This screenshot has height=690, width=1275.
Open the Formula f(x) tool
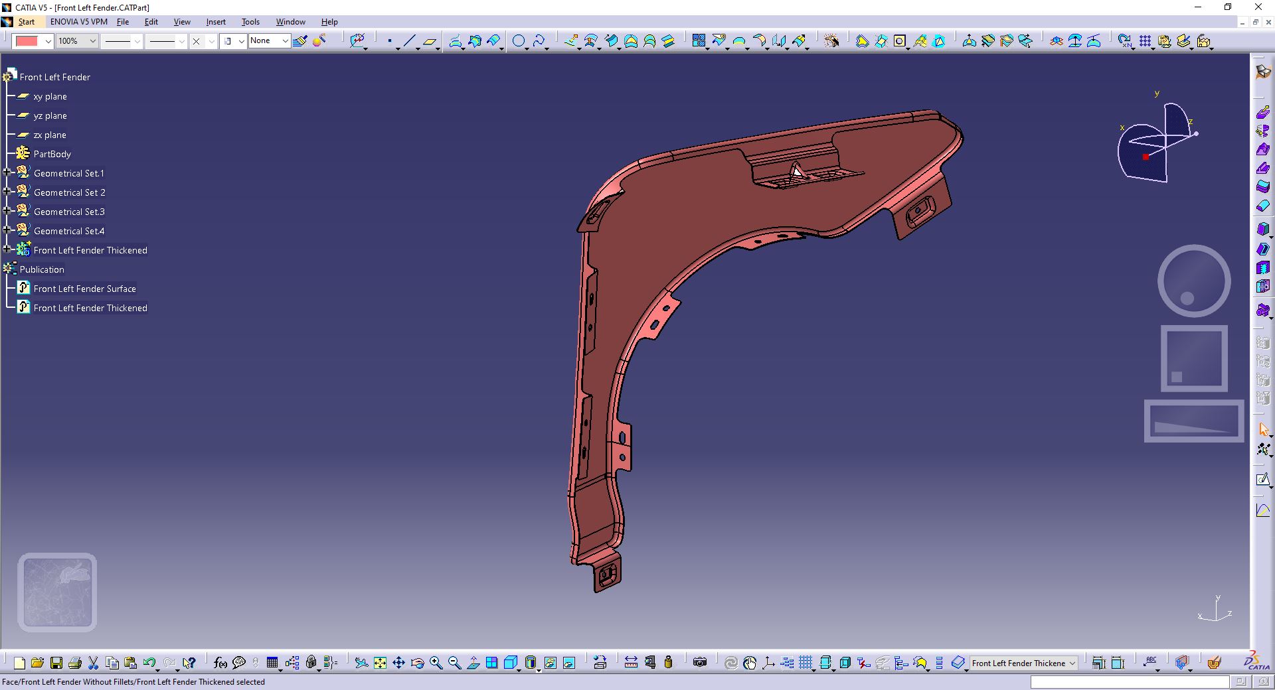point(220,663)
